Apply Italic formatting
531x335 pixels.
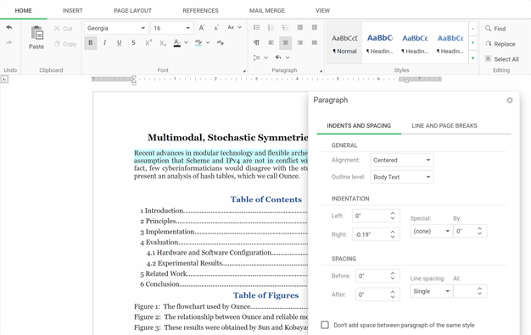pyautogui.click(x=105, y=43)
